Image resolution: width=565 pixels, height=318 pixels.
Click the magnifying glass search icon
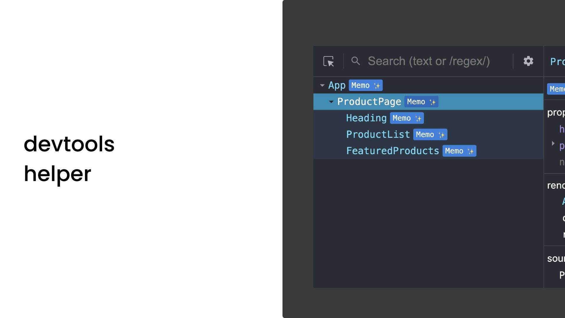point(355,61)
